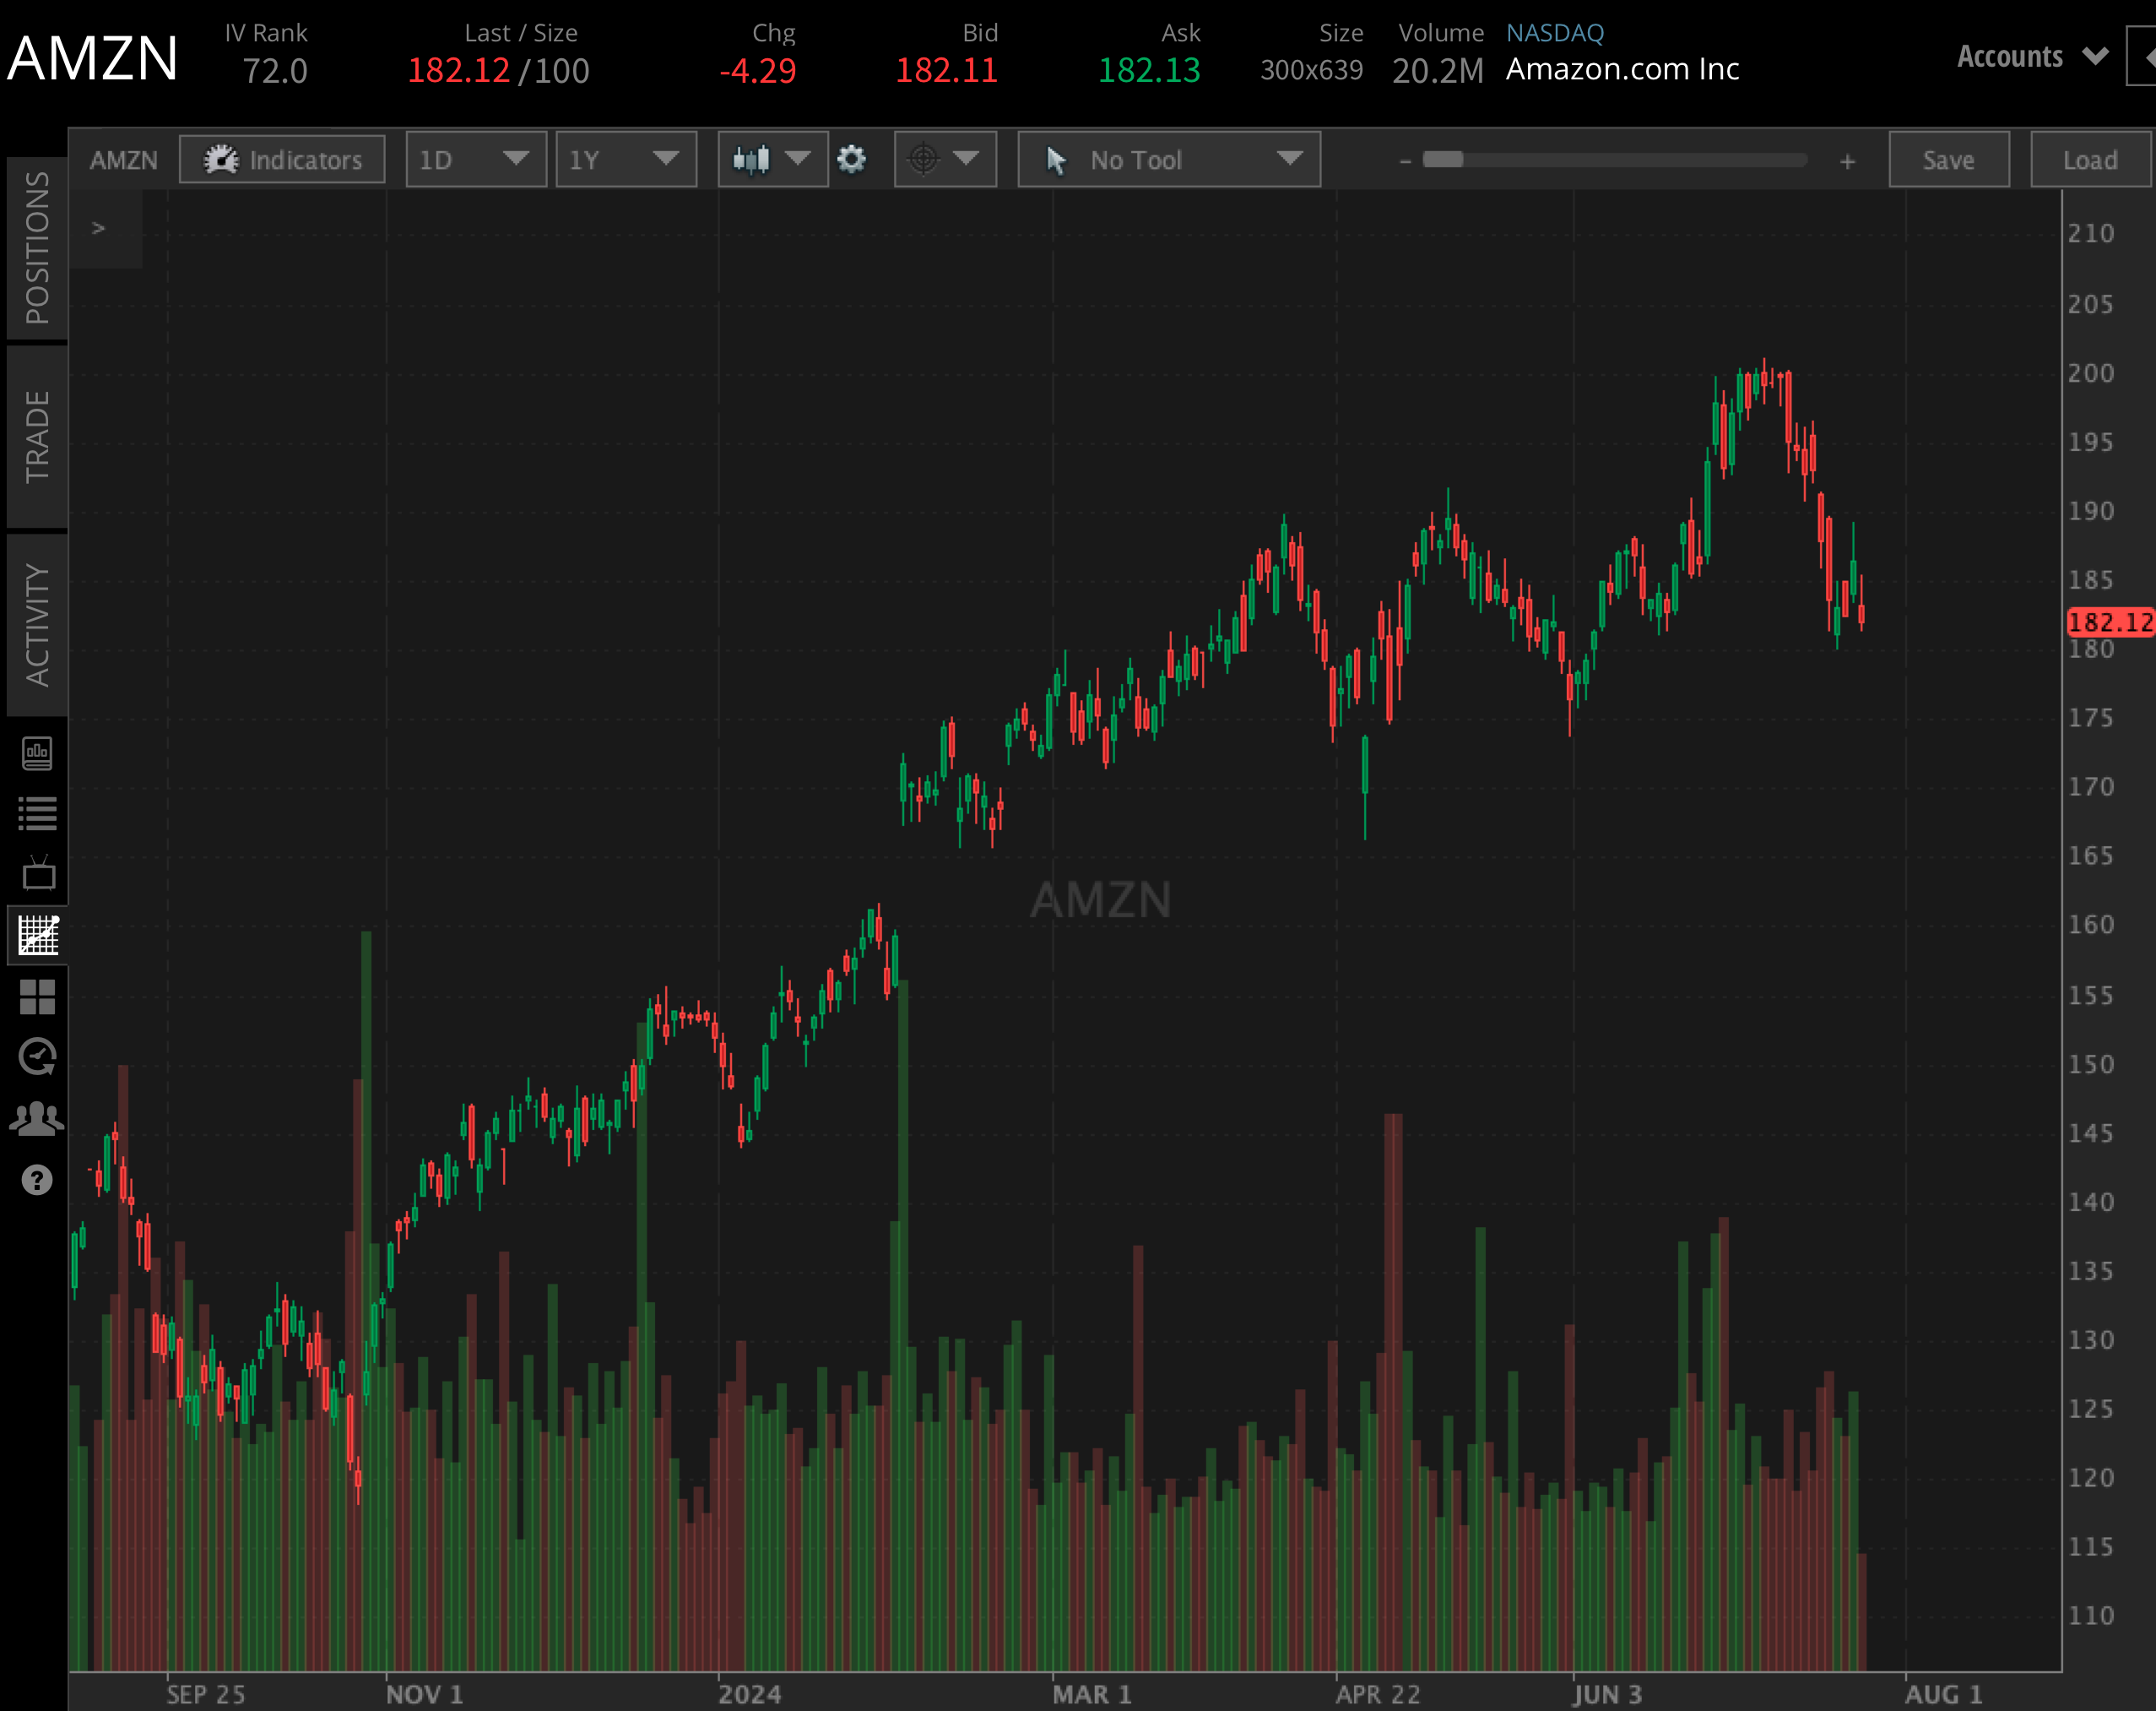
Task: Expand the No Tool dropdown
Action: (1168, 159)
